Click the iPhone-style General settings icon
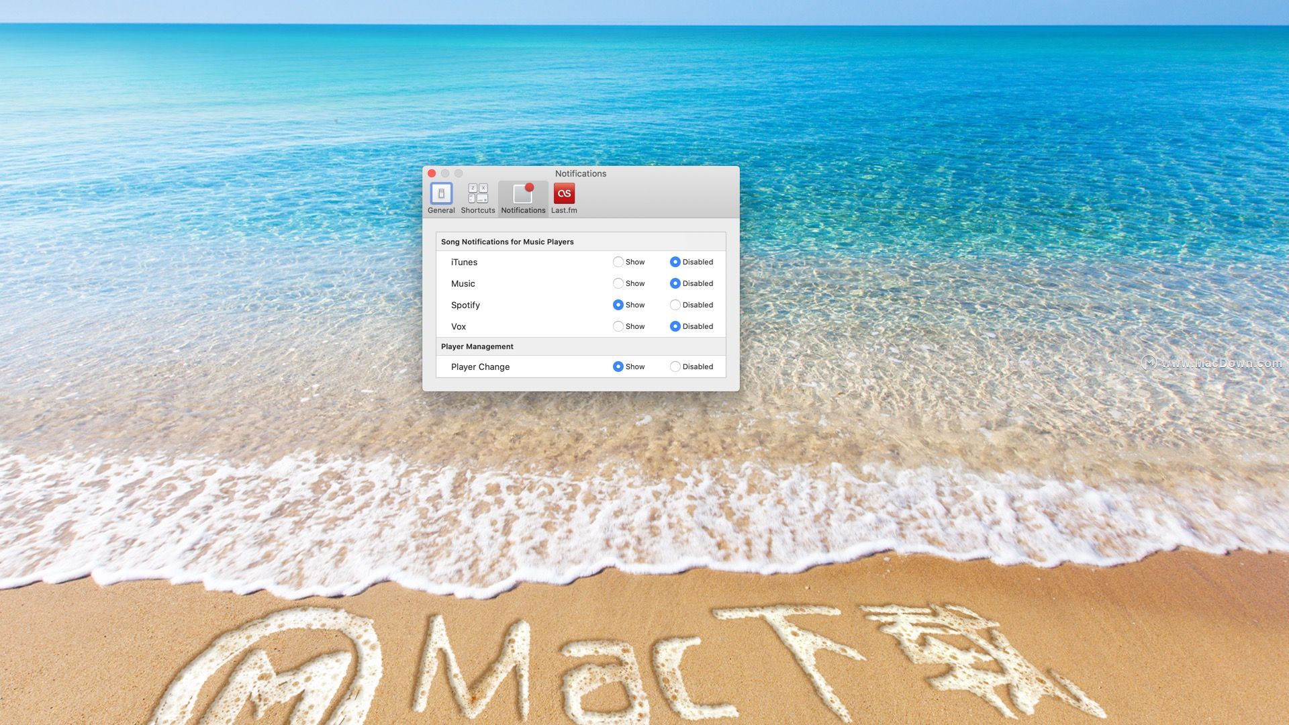Viewport: 1289px width, 725px height. click(441, 192)
